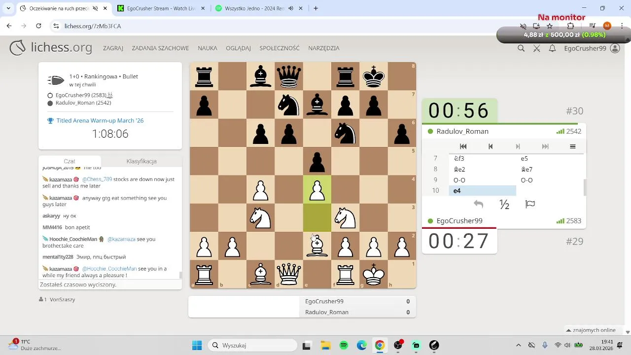Toggle site sound muted icon in address bar
The image size is (631, 355).
click(524, 26)
